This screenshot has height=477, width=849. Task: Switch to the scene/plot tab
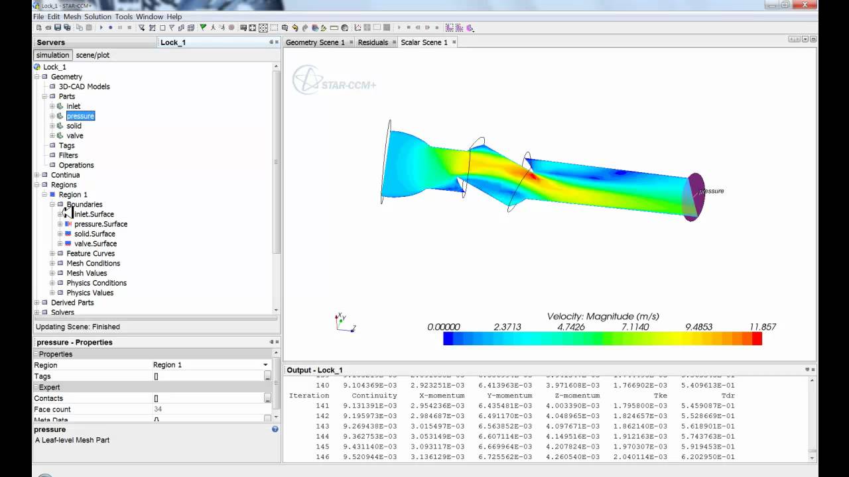pos(93,55)
